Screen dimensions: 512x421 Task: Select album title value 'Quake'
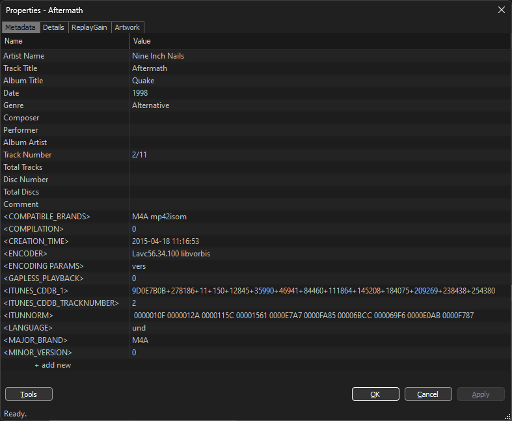143,81
